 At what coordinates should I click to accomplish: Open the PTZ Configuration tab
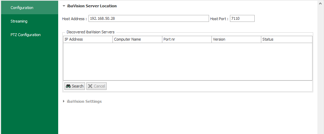click(29, 35)
